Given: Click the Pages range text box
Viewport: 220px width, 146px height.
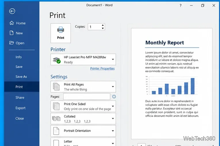Looking at the screenshot, I should click(x=87, y=97).
